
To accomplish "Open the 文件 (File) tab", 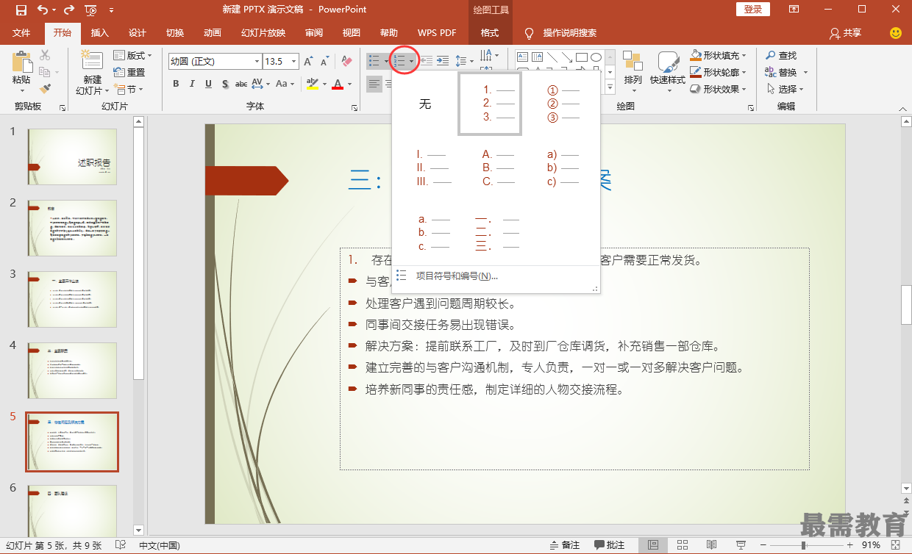I will coord(21,32).
